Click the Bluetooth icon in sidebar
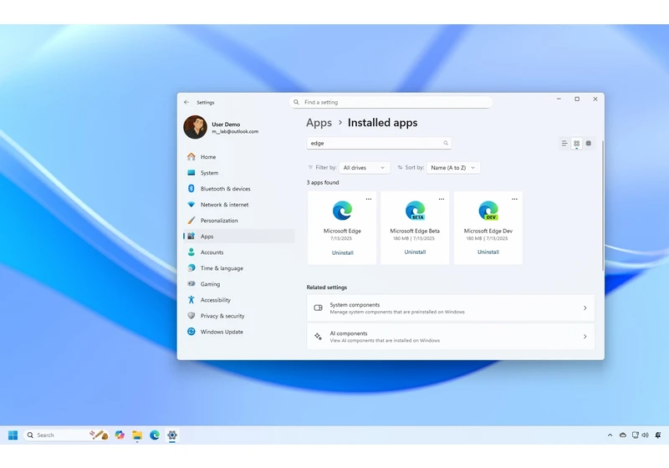The height and width of the screenshot is (468, 669). coord(192,188)
